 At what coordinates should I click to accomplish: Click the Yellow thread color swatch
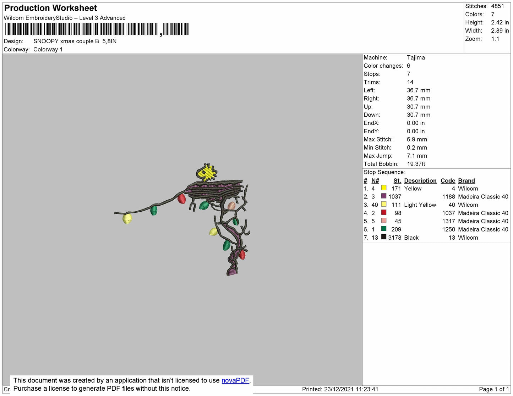384,188
